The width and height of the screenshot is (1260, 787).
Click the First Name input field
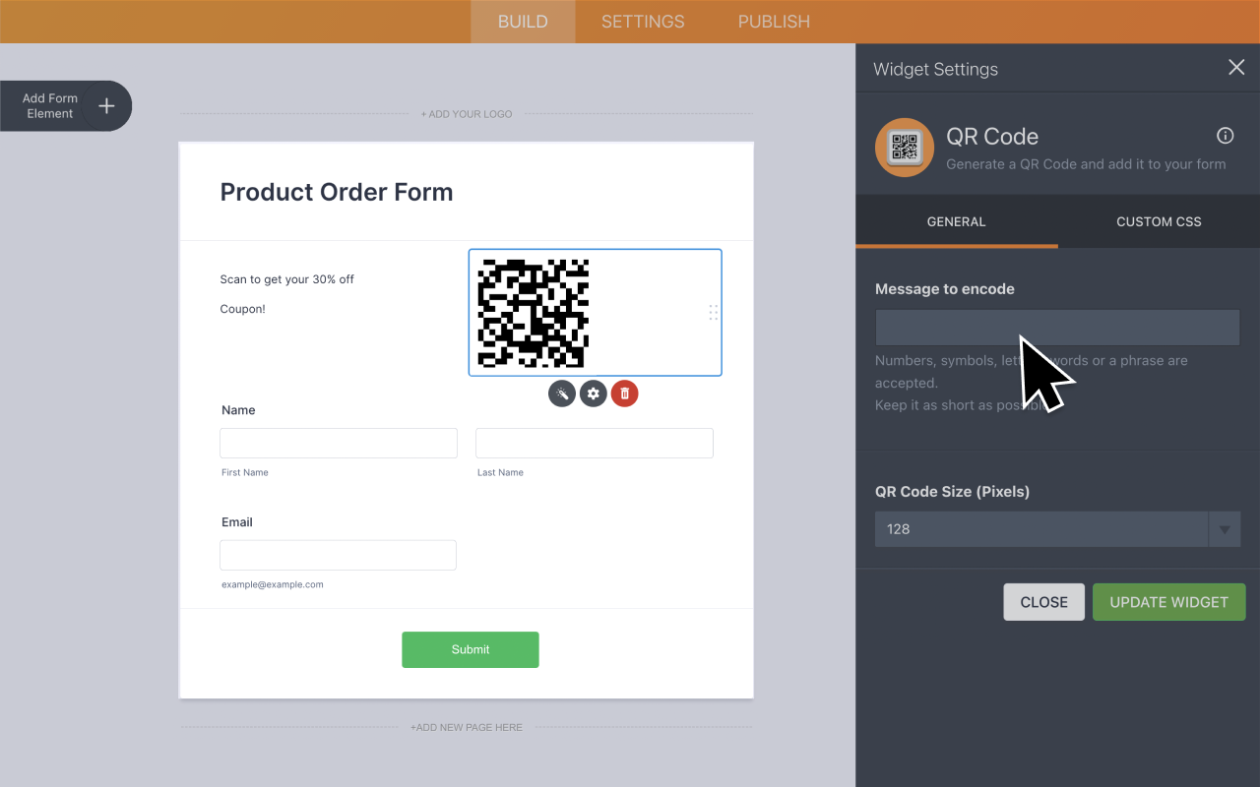[338, 443]
